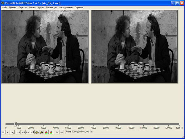Seek timeline at the 70000 frame mark
This screenshot has width=185, height=139.
(93, 124)
